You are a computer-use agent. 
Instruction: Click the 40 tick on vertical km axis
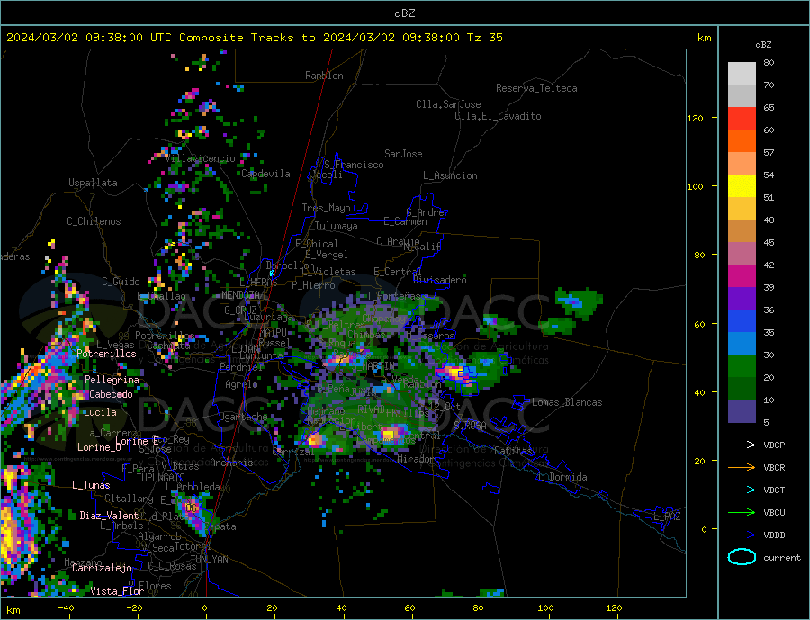point(699,392)
